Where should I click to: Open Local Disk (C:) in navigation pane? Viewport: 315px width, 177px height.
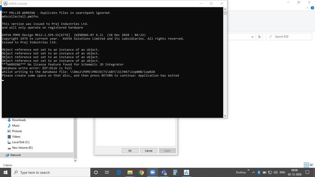[x=21, y=142]
